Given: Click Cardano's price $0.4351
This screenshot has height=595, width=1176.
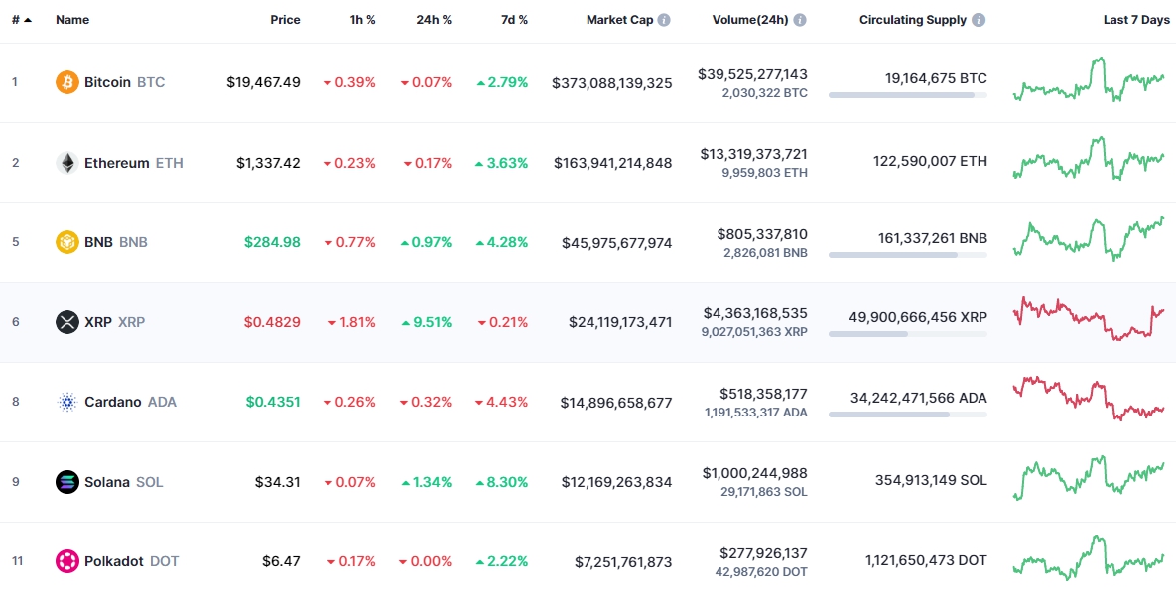Looking at the screenshot, I should click(273, 402).
